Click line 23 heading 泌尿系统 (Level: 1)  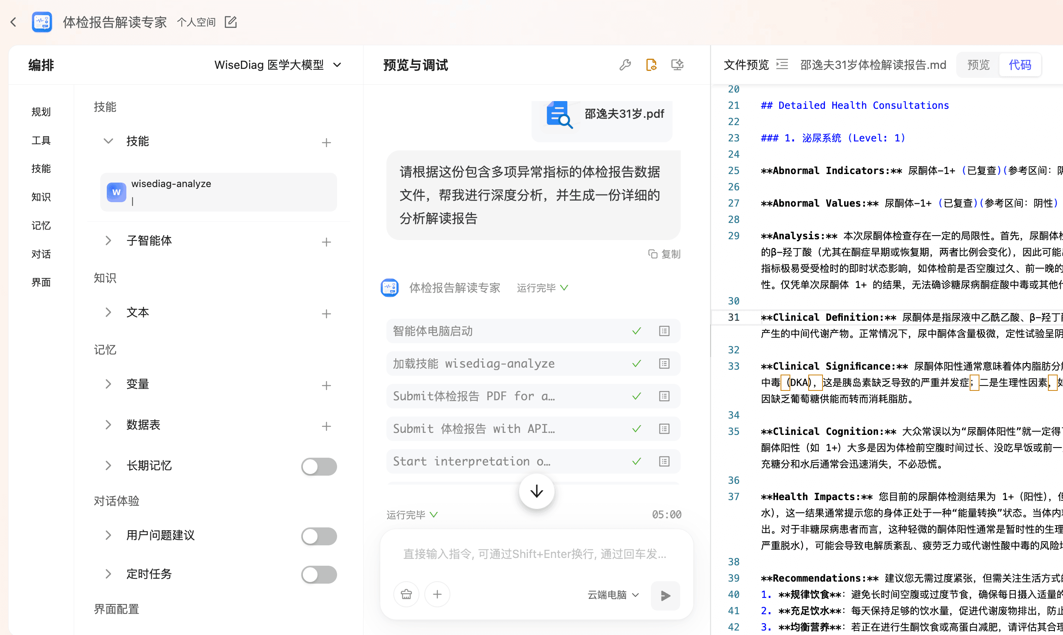click(833, 138)
